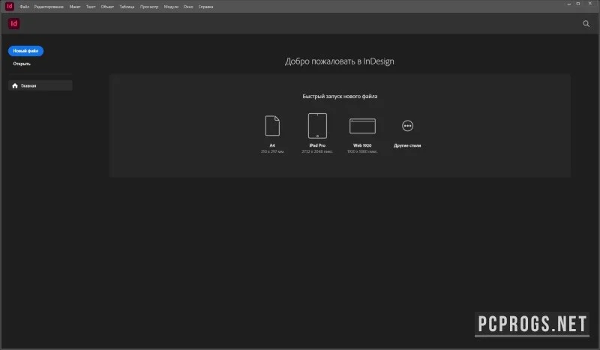Open the Объект menu
The height and width of the screenshot is (350, 600).
pos(107,7)
